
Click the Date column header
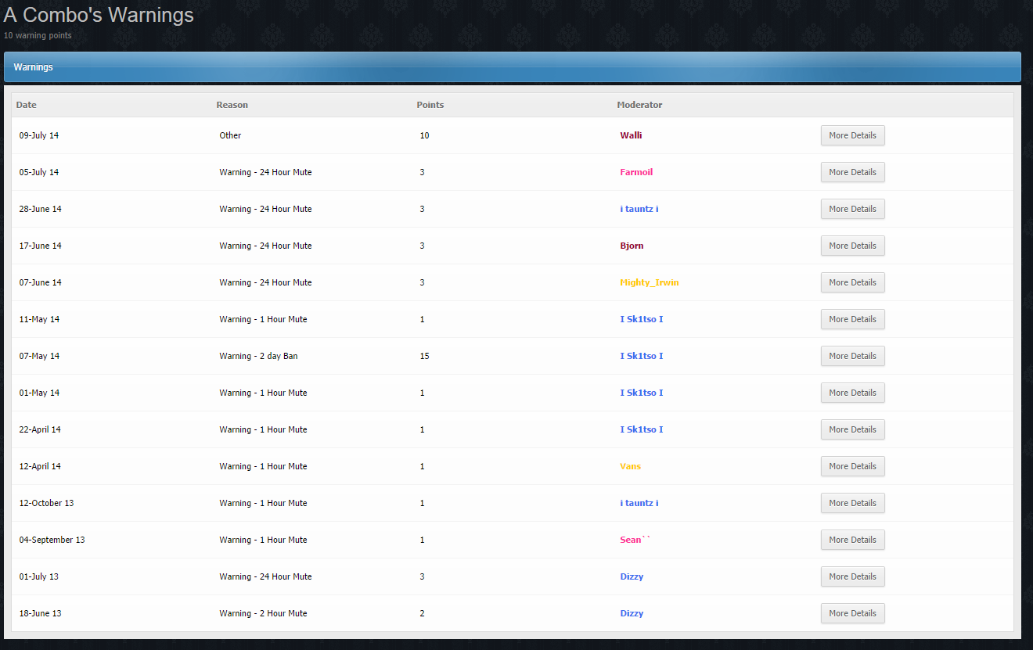pos(26,105)
